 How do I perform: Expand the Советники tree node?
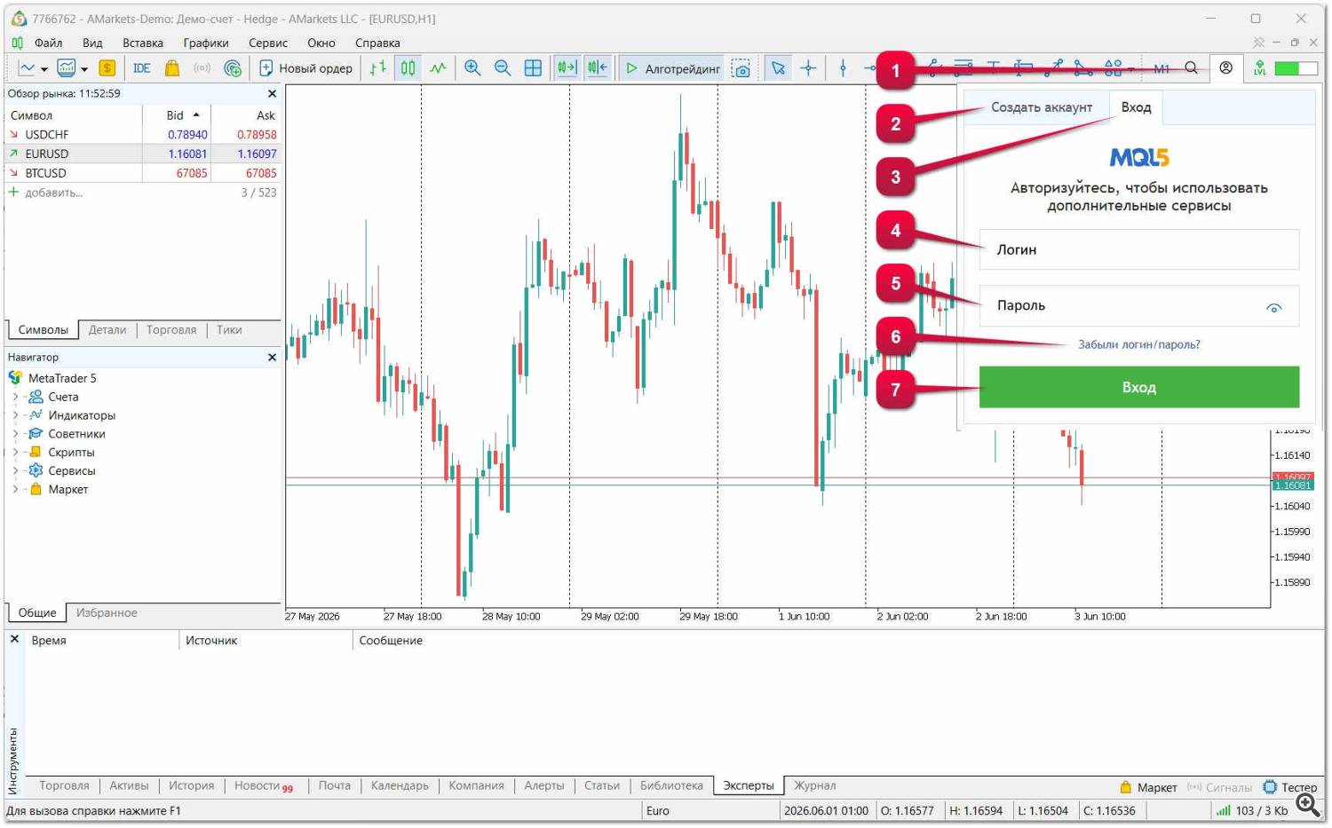(x=15, y=434)
